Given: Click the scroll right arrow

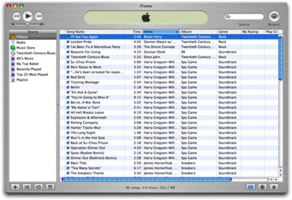Looking at the screenshot, I should (276, 180).
